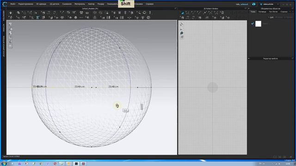The height and width of the screenshot is (166, 296).
Task: Switch to the Пуг. Петля tab
Action: tap(273, 12)
